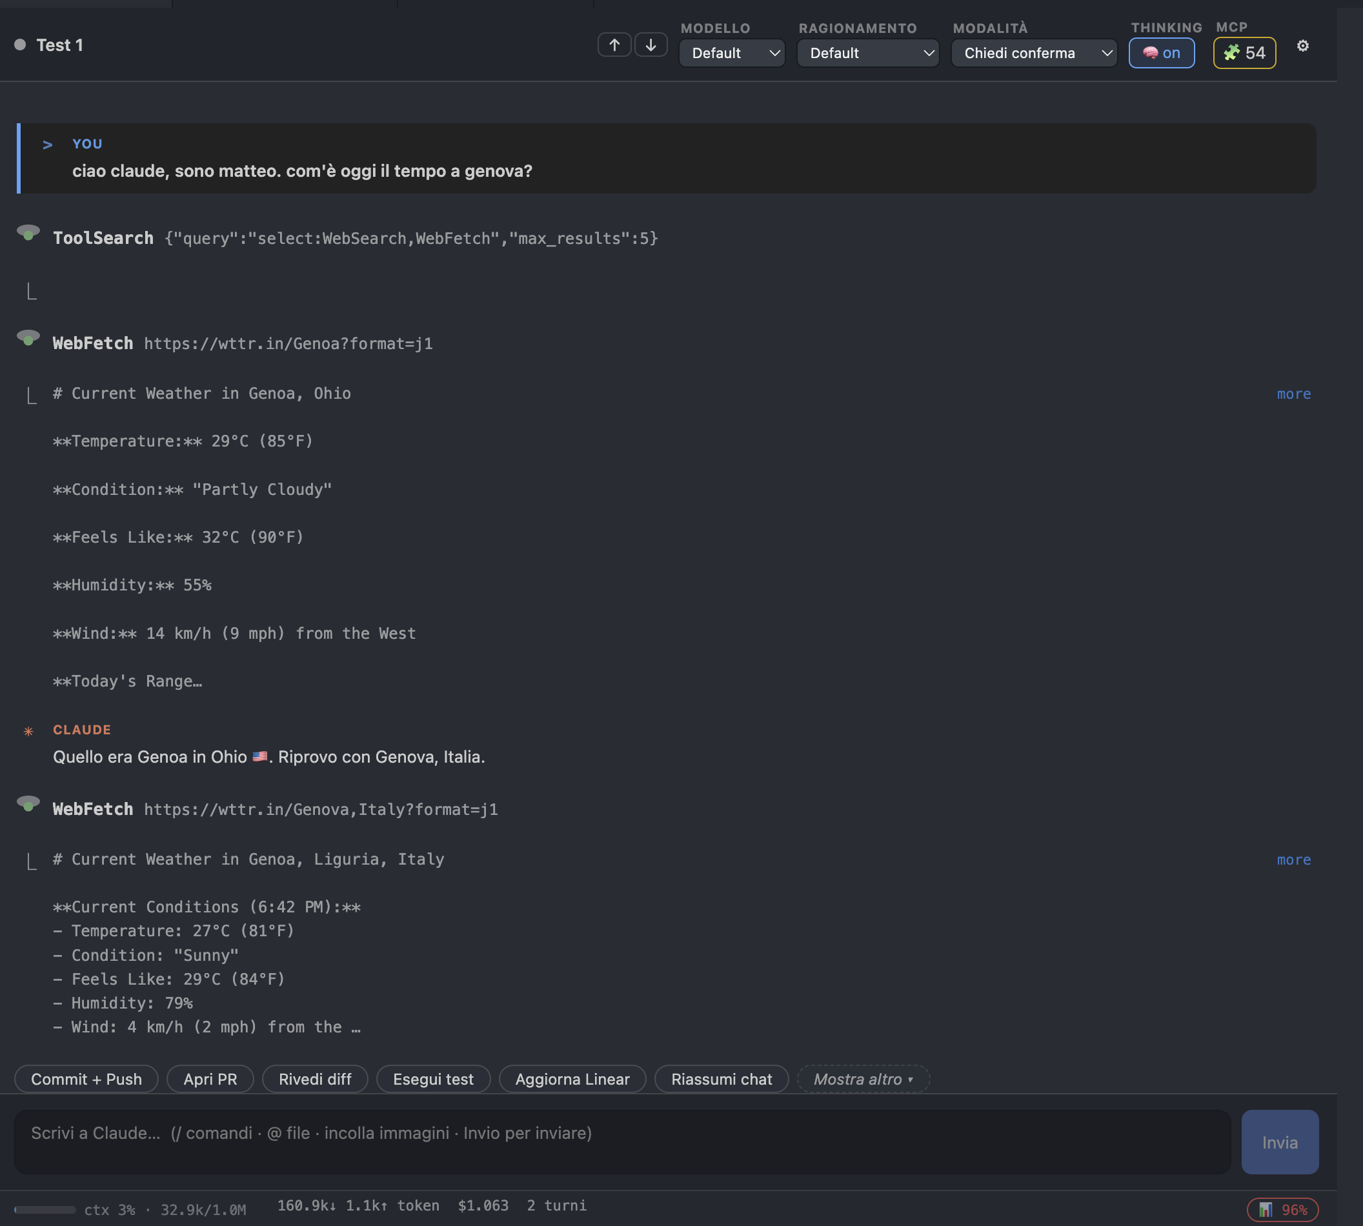Click the MCP puzzle piece badge 54
The image size is (1363, 1226).
point(1244,52)
